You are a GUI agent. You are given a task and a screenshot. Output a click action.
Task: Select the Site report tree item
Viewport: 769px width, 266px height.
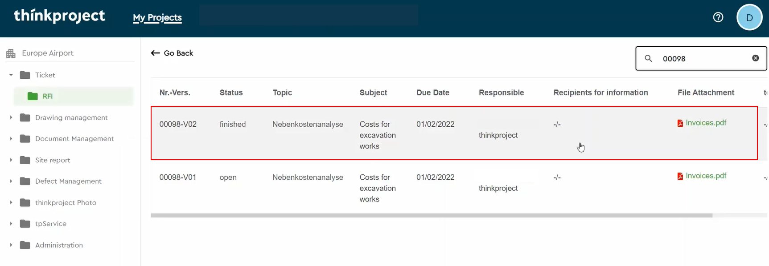53,160
